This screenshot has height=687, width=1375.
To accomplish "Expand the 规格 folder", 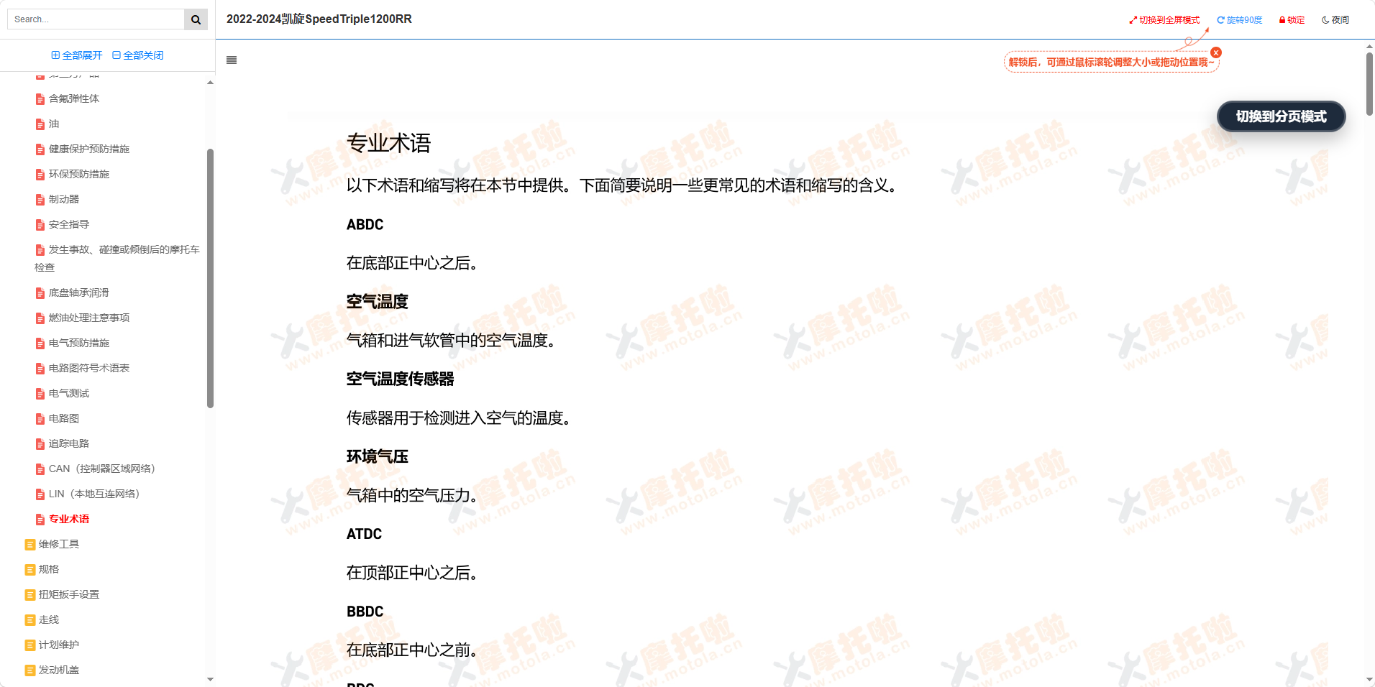I will click(x=49, y=569).
